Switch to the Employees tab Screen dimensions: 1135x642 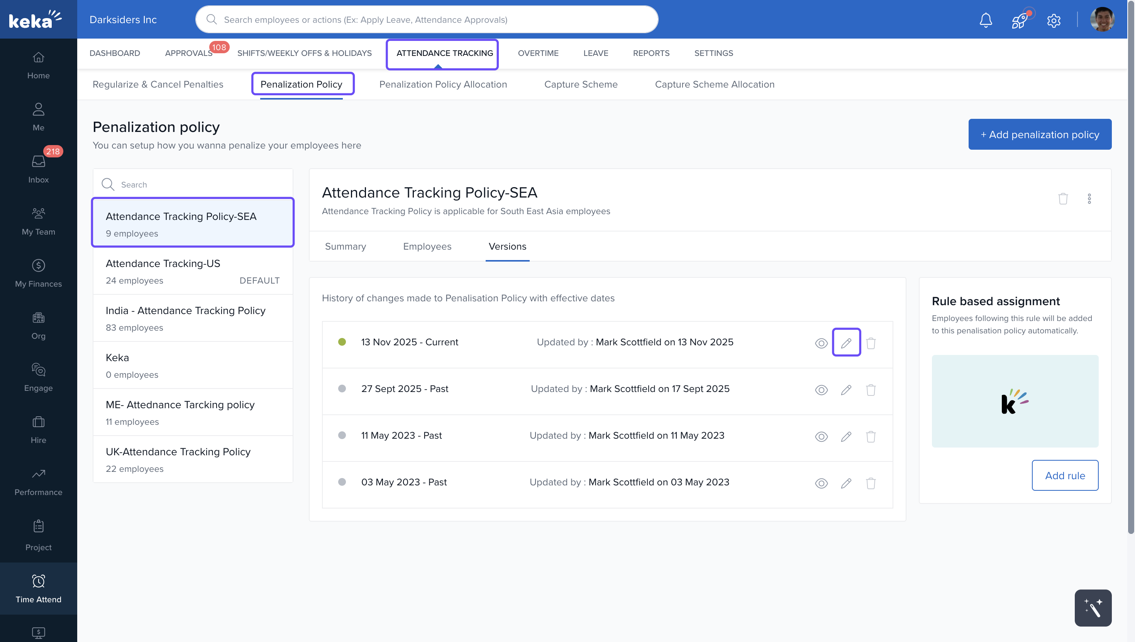[x=427, y=247]
